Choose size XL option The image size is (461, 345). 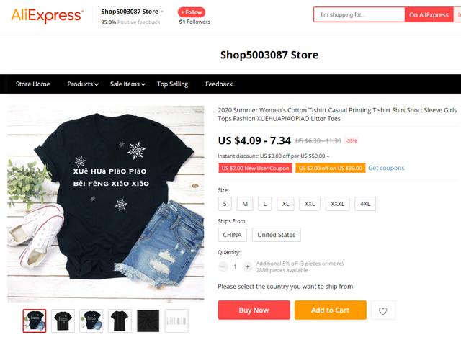285,204
